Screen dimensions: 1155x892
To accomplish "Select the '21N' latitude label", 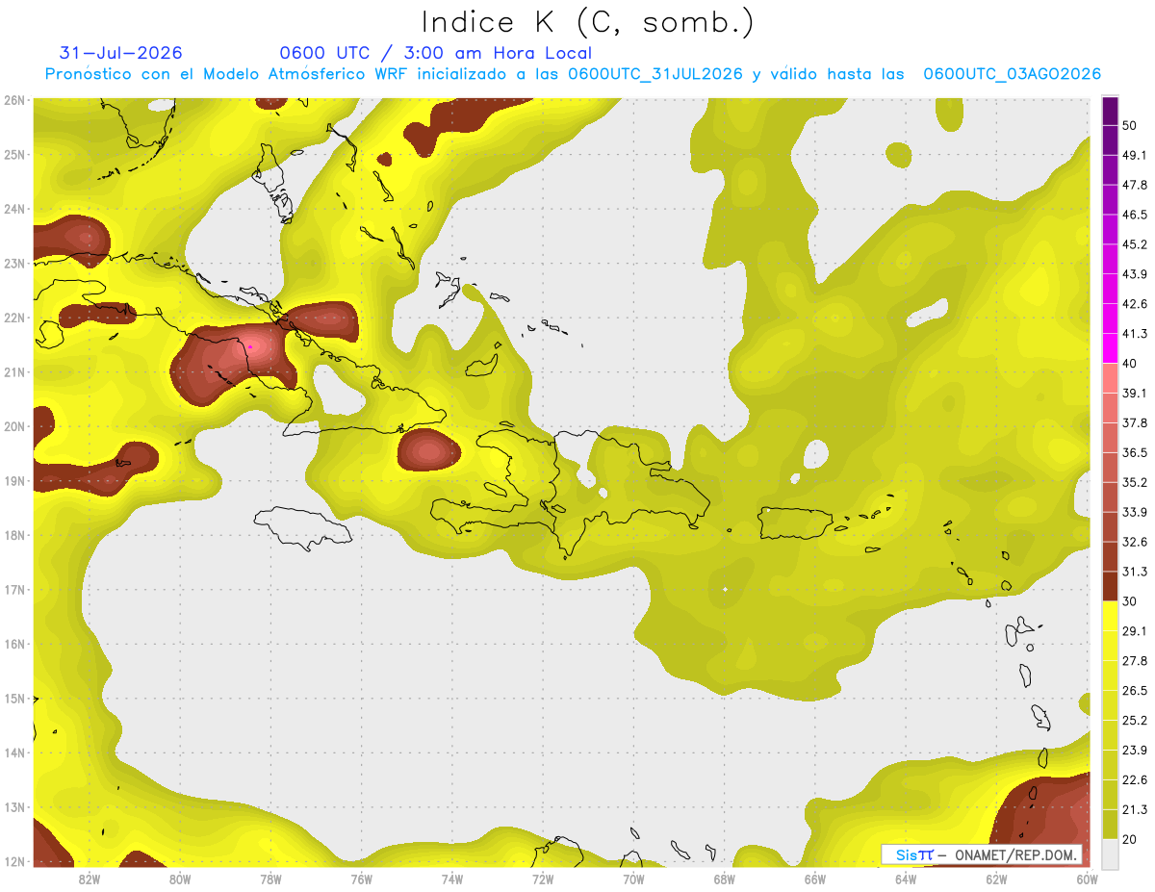I will click(x=14, y=372).
